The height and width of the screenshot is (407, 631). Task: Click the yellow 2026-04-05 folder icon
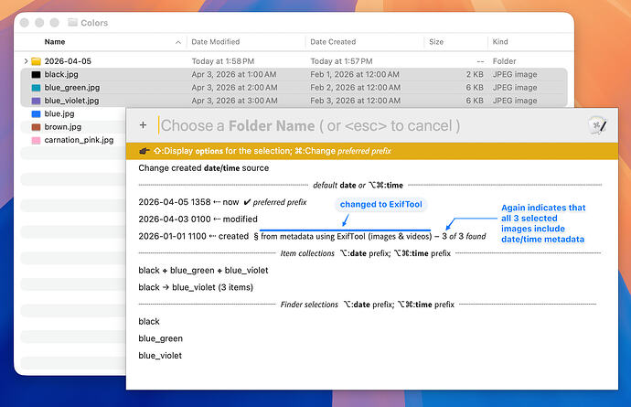[x=37, y=61]
